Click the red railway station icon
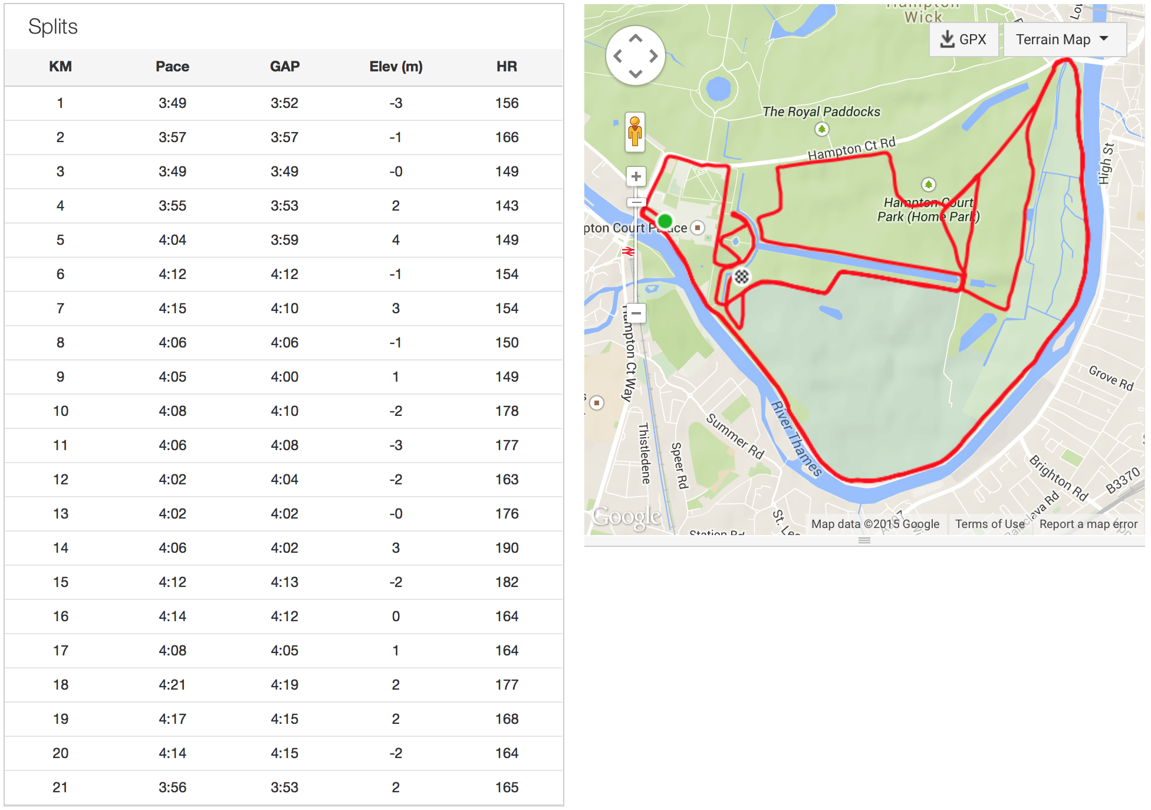 click(x=628, y=252)
